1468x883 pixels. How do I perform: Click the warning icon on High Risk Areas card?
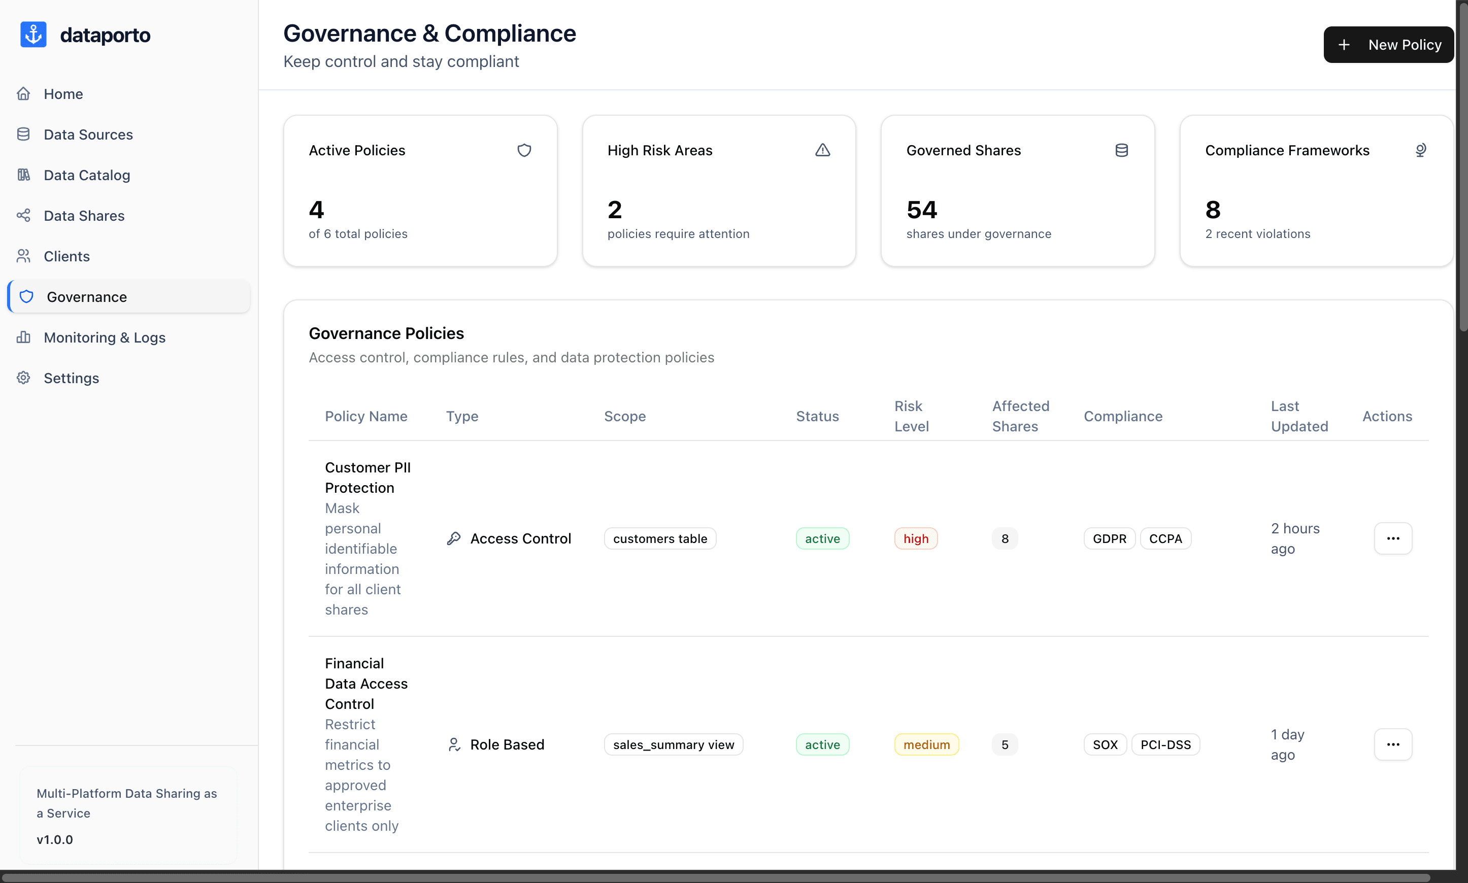click(x=822, y=150)
